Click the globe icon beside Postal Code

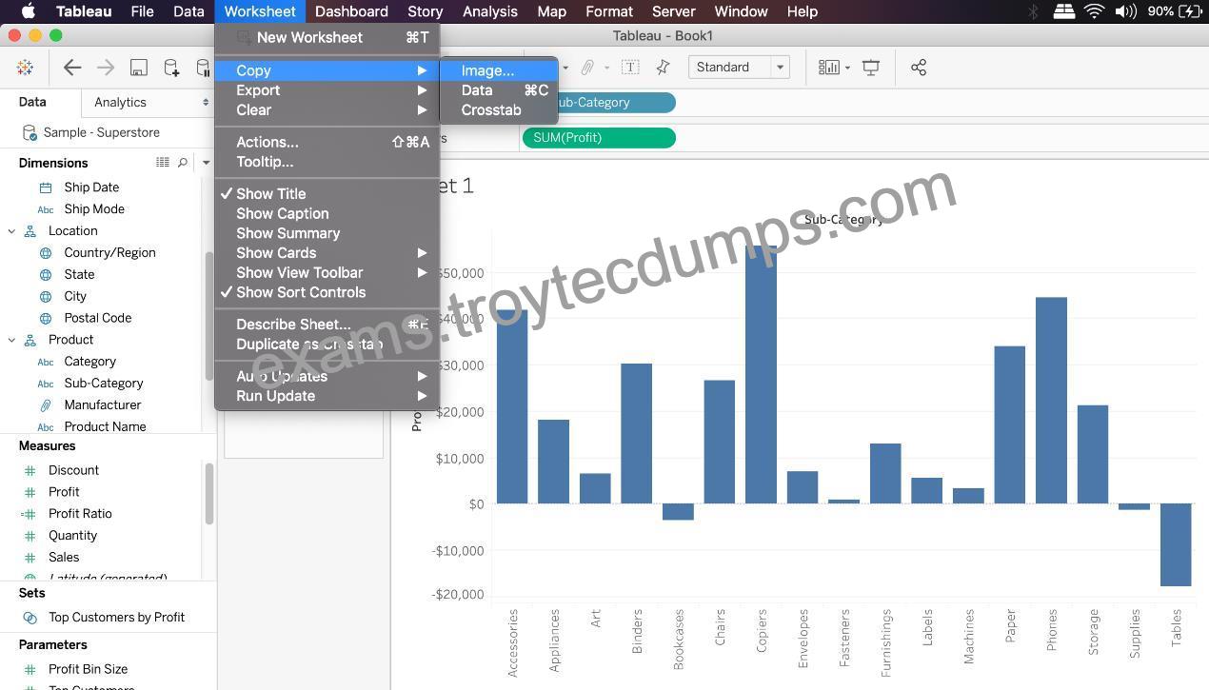tap(46, 318)
